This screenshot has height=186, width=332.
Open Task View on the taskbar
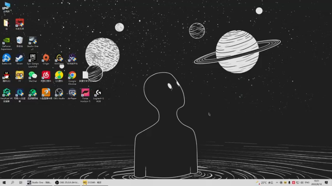(20, 182)
